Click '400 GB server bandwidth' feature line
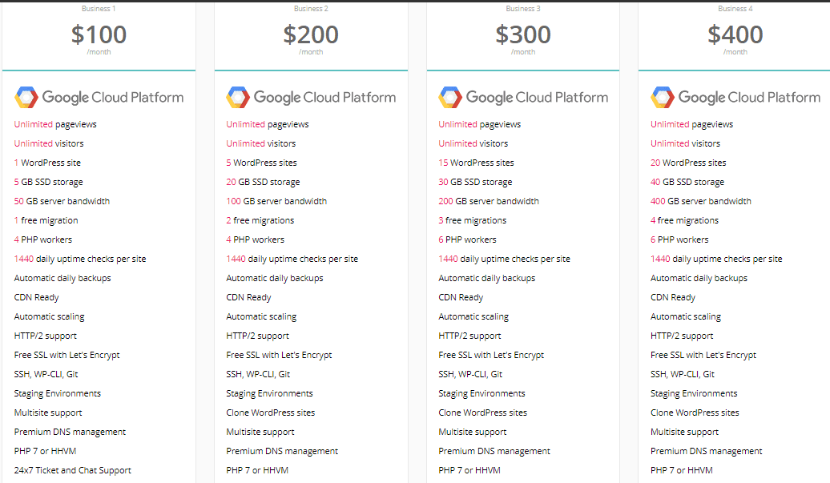830x483 pixels. coord(701,201)
